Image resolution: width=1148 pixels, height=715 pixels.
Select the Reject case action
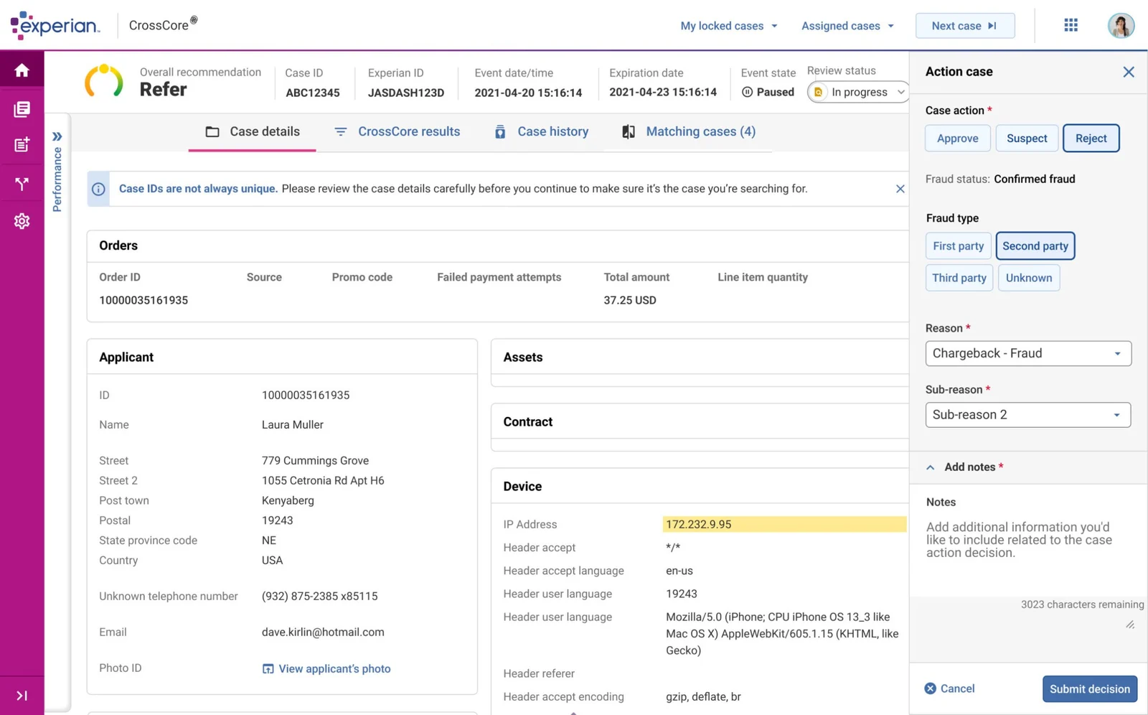[x=1091, y=138]
